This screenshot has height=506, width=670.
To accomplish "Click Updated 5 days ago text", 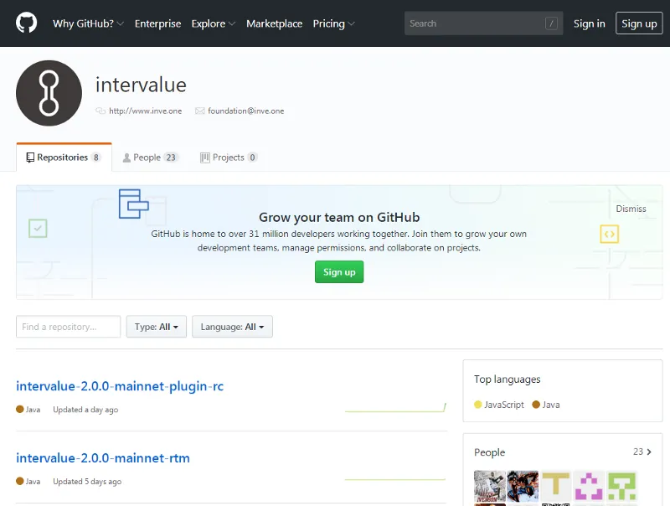I will [87, 481].
